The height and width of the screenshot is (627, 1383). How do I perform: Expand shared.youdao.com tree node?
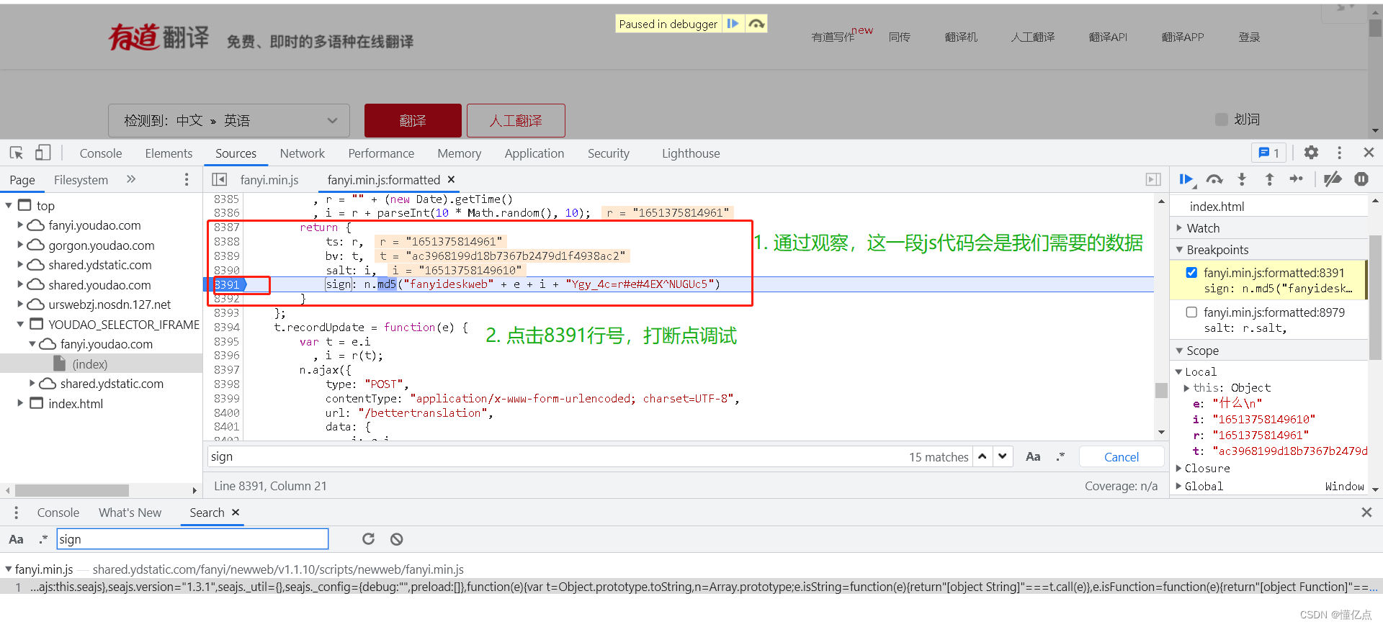click(20, 284)
